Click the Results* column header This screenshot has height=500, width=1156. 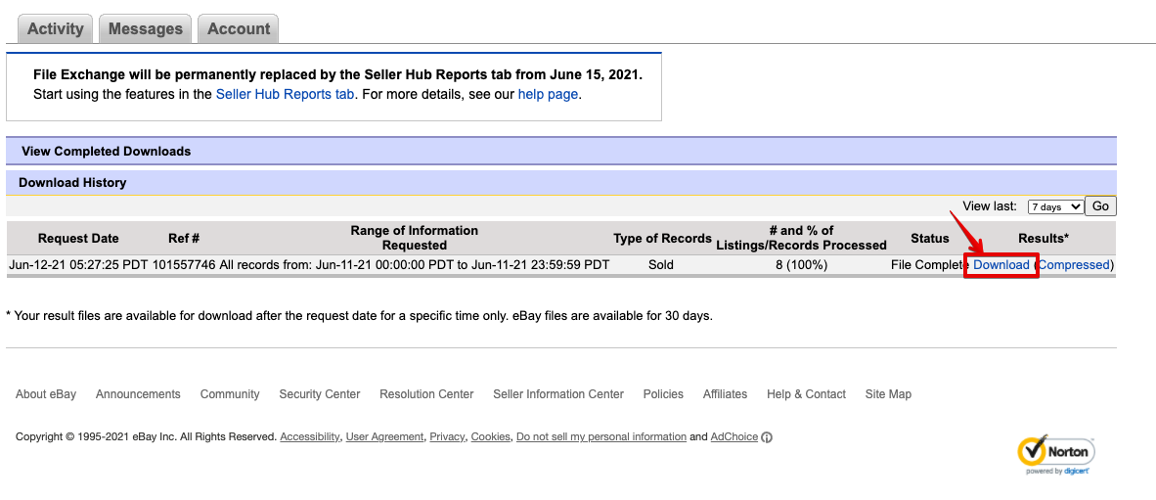click(x=1044, y=238)
